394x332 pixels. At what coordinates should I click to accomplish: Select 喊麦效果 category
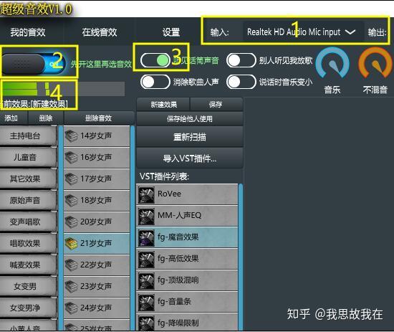coord(28,265)
